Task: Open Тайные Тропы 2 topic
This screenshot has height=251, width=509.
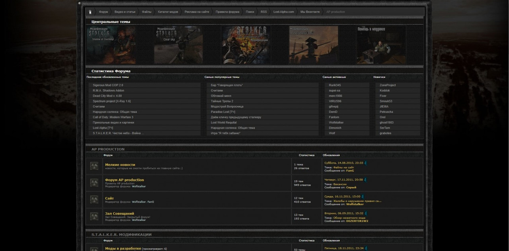Action: coord(222,101)
